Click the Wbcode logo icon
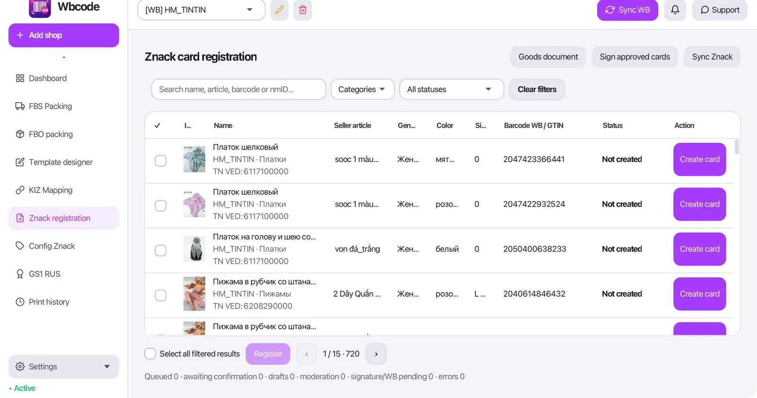This screenshot has height=398, width=757. pyautogui.click(x=40, y=8)
